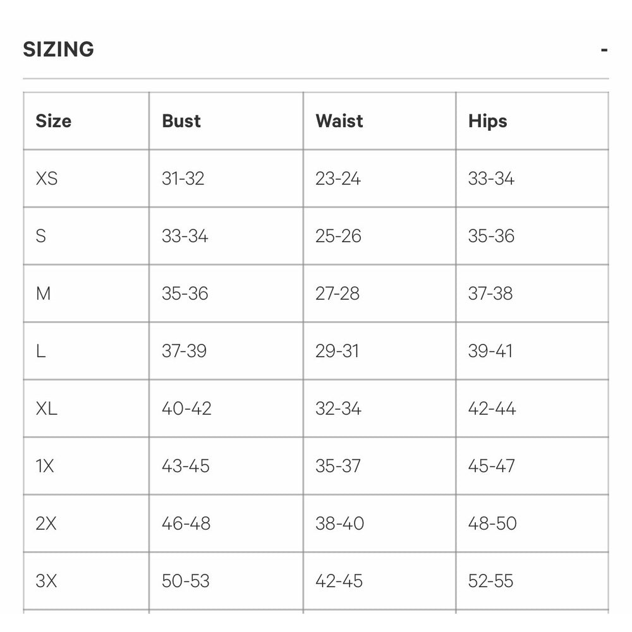Select the 1X size row label

pos(45,466)
